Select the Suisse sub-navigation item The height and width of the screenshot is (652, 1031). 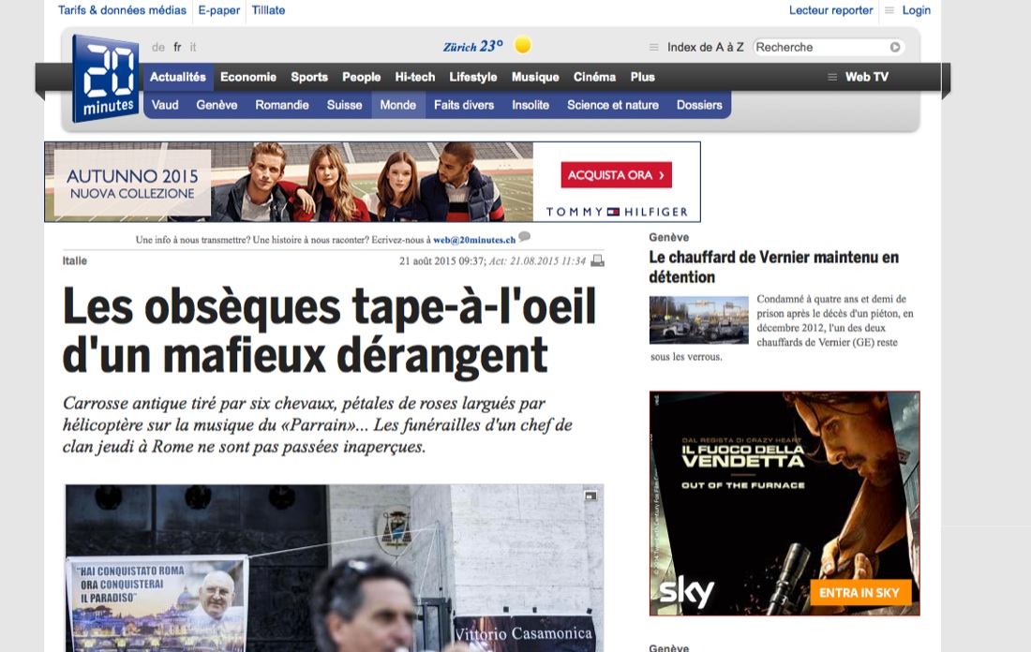(x=344, y=105)
